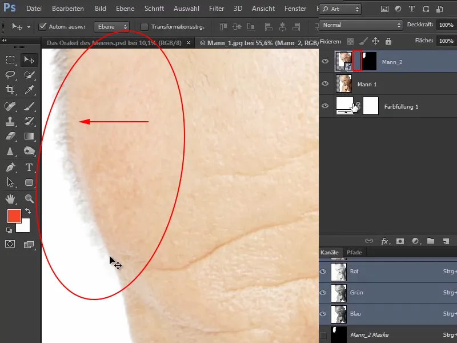Screen dimensions: 457x343
Task: Open the Bearbeiten menu
Action: point(68,9)
